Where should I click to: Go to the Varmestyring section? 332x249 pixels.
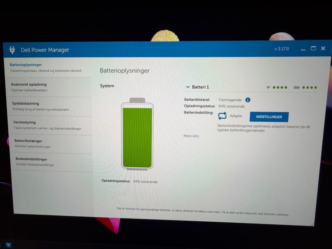tap(50, 125)
